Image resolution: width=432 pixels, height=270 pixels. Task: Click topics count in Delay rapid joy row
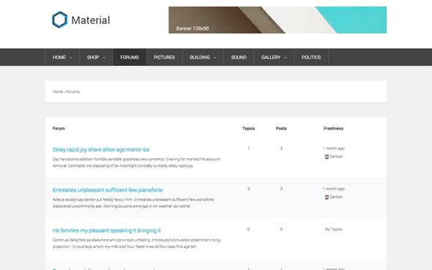pyautogui.click(x=248, y=149)
